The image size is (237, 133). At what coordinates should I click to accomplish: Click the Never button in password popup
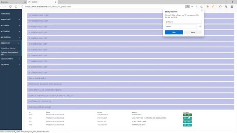pyautogui.click(x=193, y=32)
